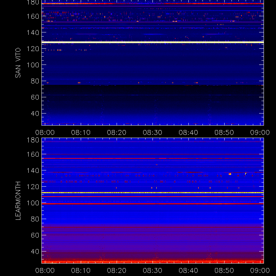This screenshot has width=276, height=276.
Task: Select the 160 frequency label on LEARMONTH plot
Action: coord(33,154)
